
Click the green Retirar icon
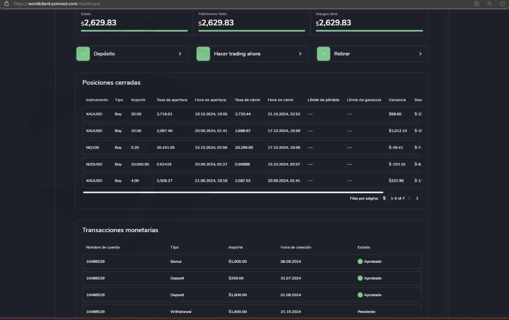click(323, 54)
